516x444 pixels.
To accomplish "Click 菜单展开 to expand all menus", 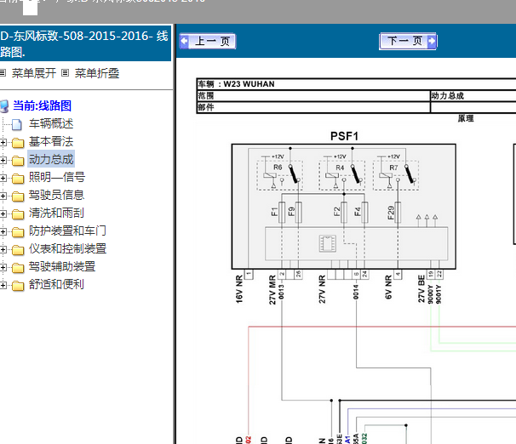I will pyautogui.click(x=35, y=73).
